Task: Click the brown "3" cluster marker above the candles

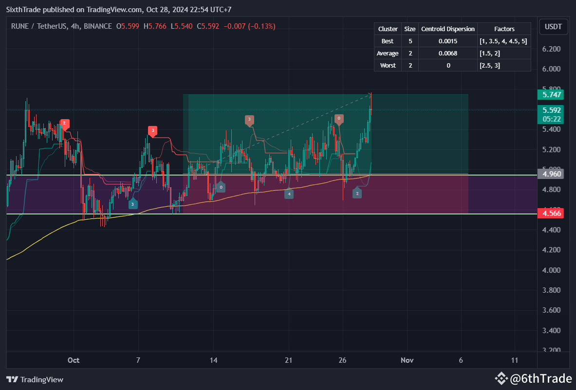Action: [x=250, y=119]
